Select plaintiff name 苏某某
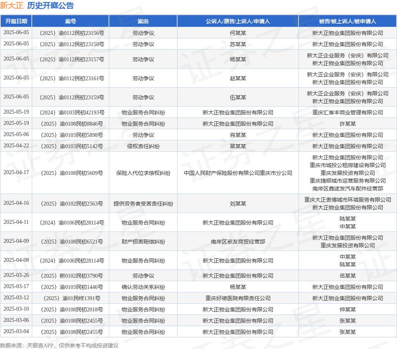Viewport: 397px width, 349px height. [238, 44]
